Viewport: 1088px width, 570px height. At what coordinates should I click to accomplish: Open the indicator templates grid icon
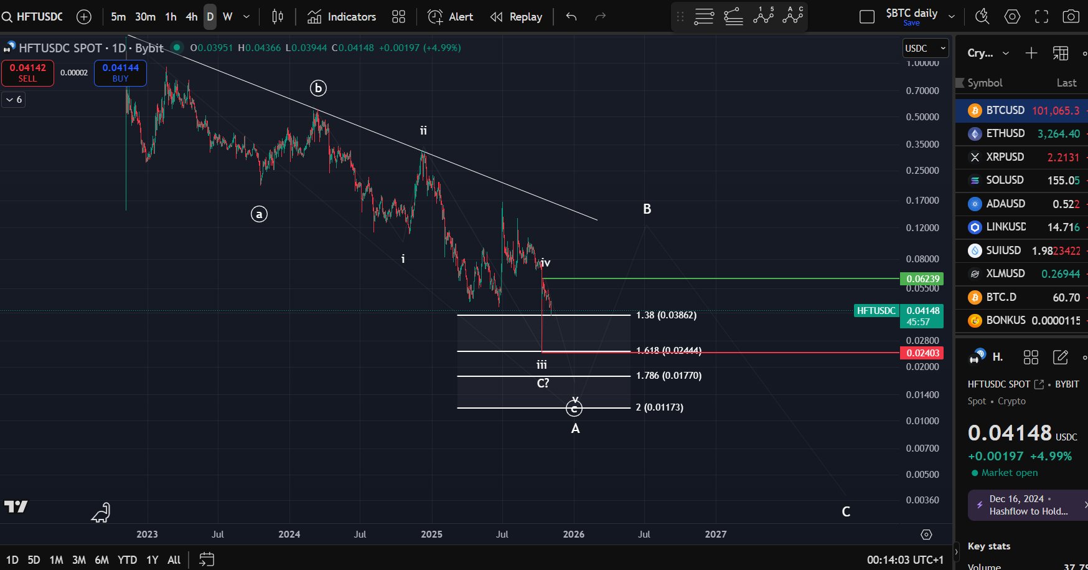(399, 17)
